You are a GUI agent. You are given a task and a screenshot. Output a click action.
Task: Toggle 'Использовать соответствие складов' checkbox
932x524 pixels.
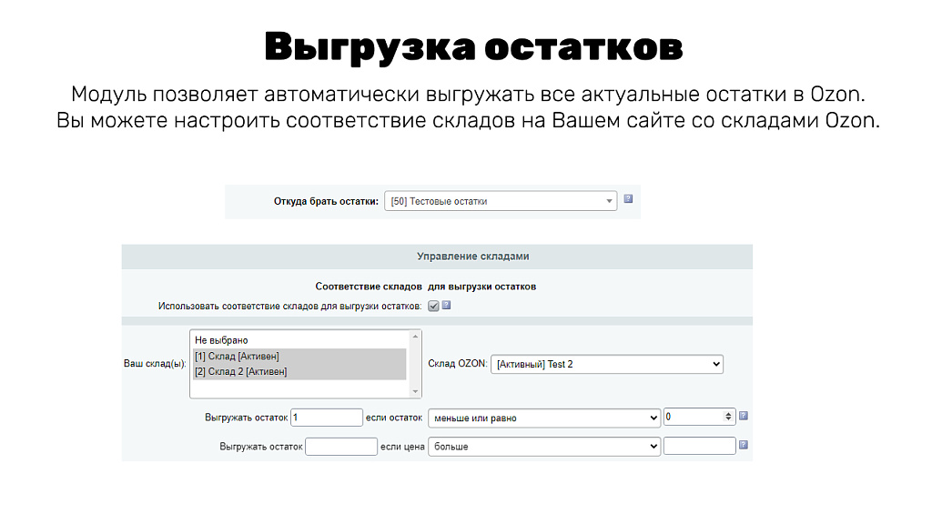(x=431, y=306)
